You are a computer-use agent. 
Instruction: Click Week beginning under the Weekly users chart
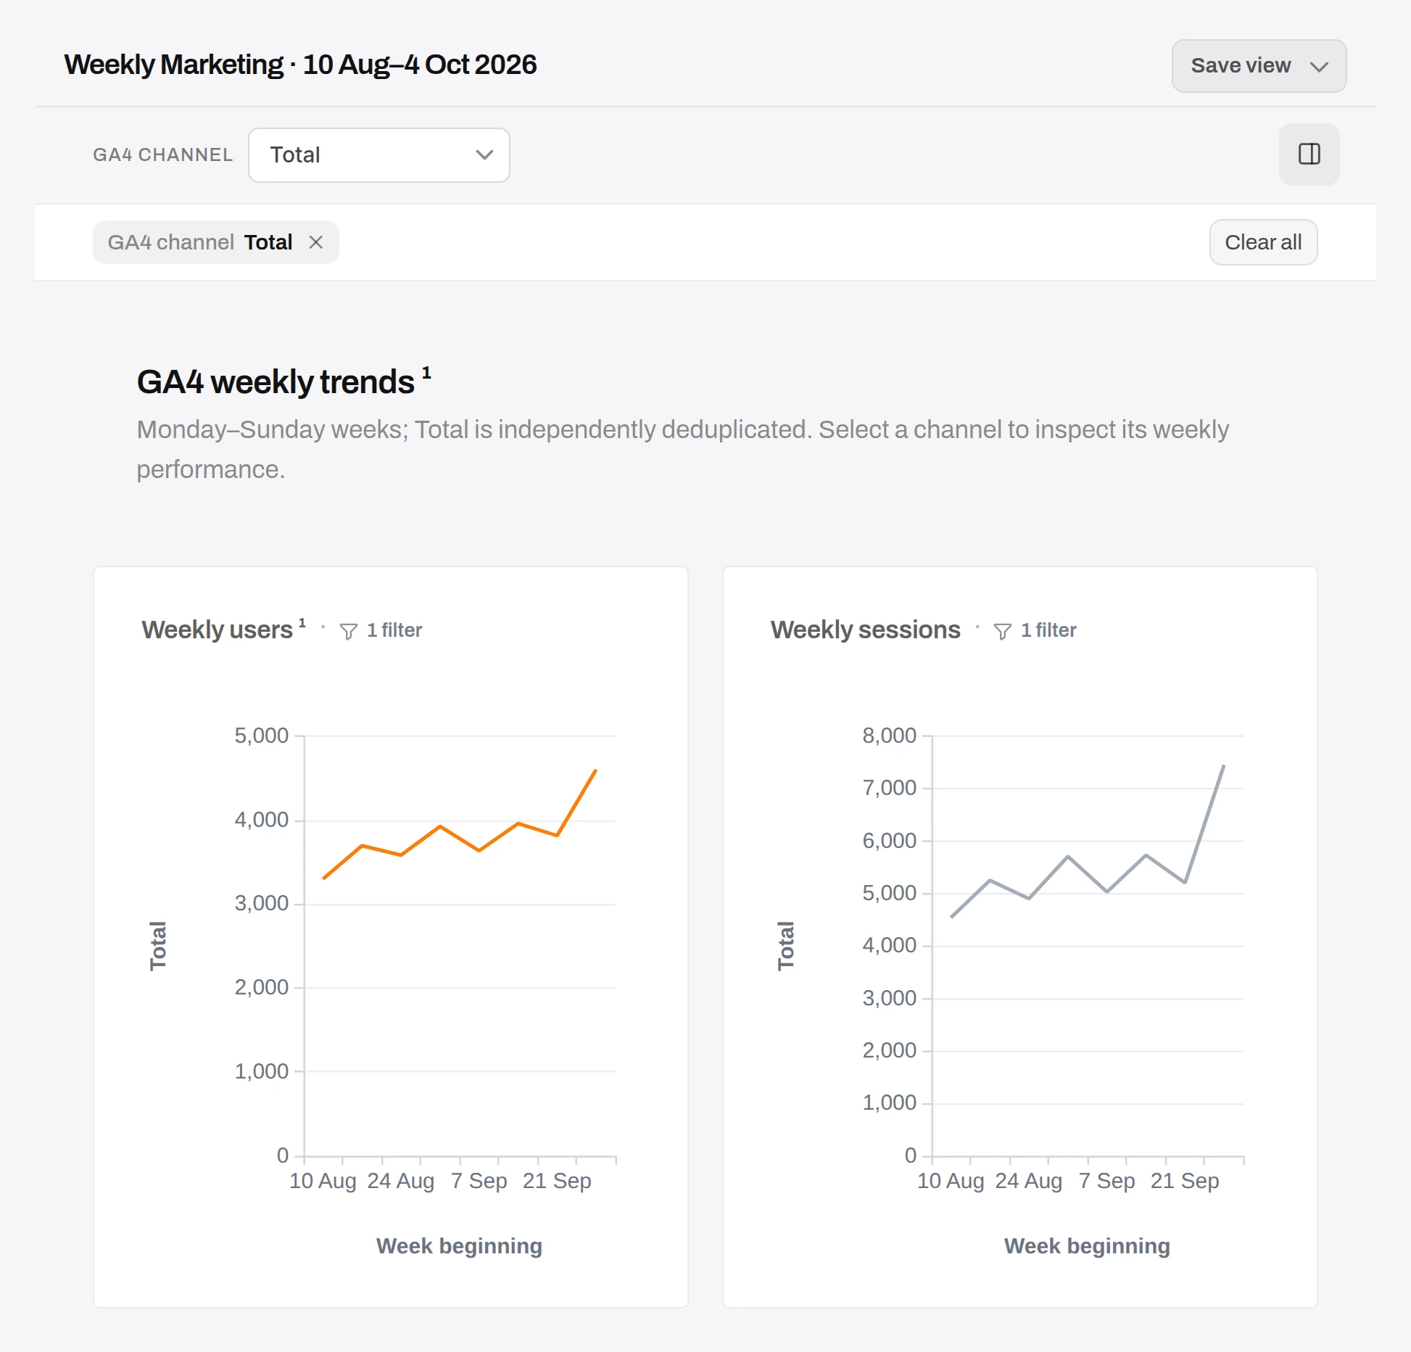point(459,1246)
